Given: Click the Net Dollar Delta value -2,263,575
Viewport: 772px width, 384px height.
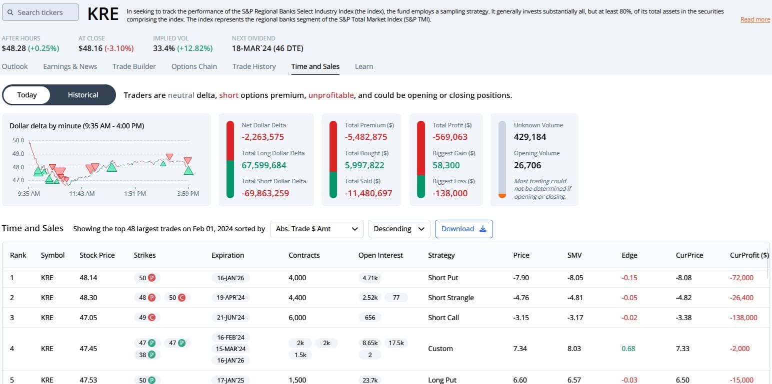Looking at the screenshot, I should click(x=263, y=137).
